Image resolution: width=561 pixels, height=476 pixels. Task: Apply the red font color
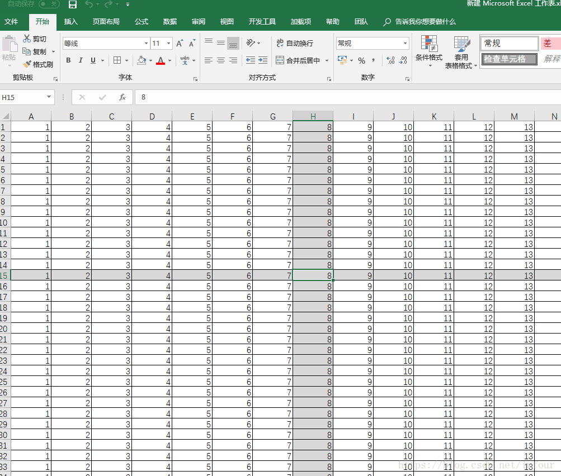[x=161, y=60]
